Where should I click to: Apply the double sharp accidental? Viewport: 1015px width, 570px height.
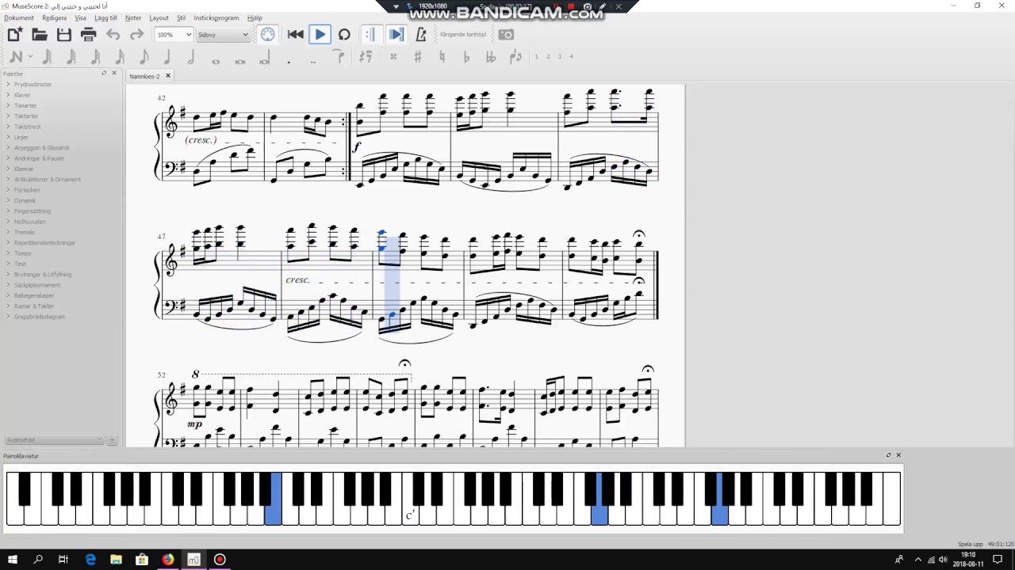(393, 57)
